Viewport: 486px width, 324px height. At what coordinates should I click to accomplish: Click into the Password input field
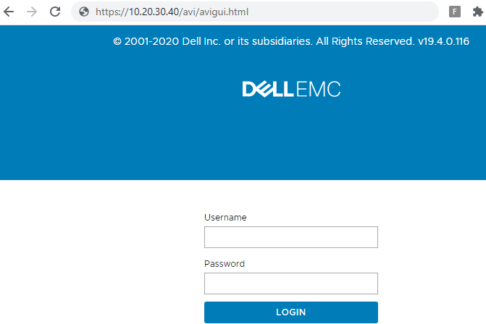pyautogui.click(x=291, y=283)
